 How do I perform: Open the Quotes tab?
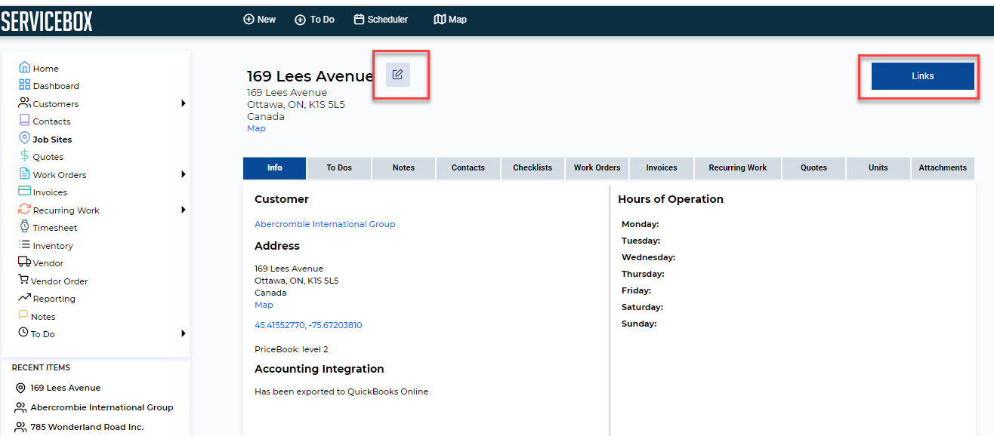coord(813,168)
